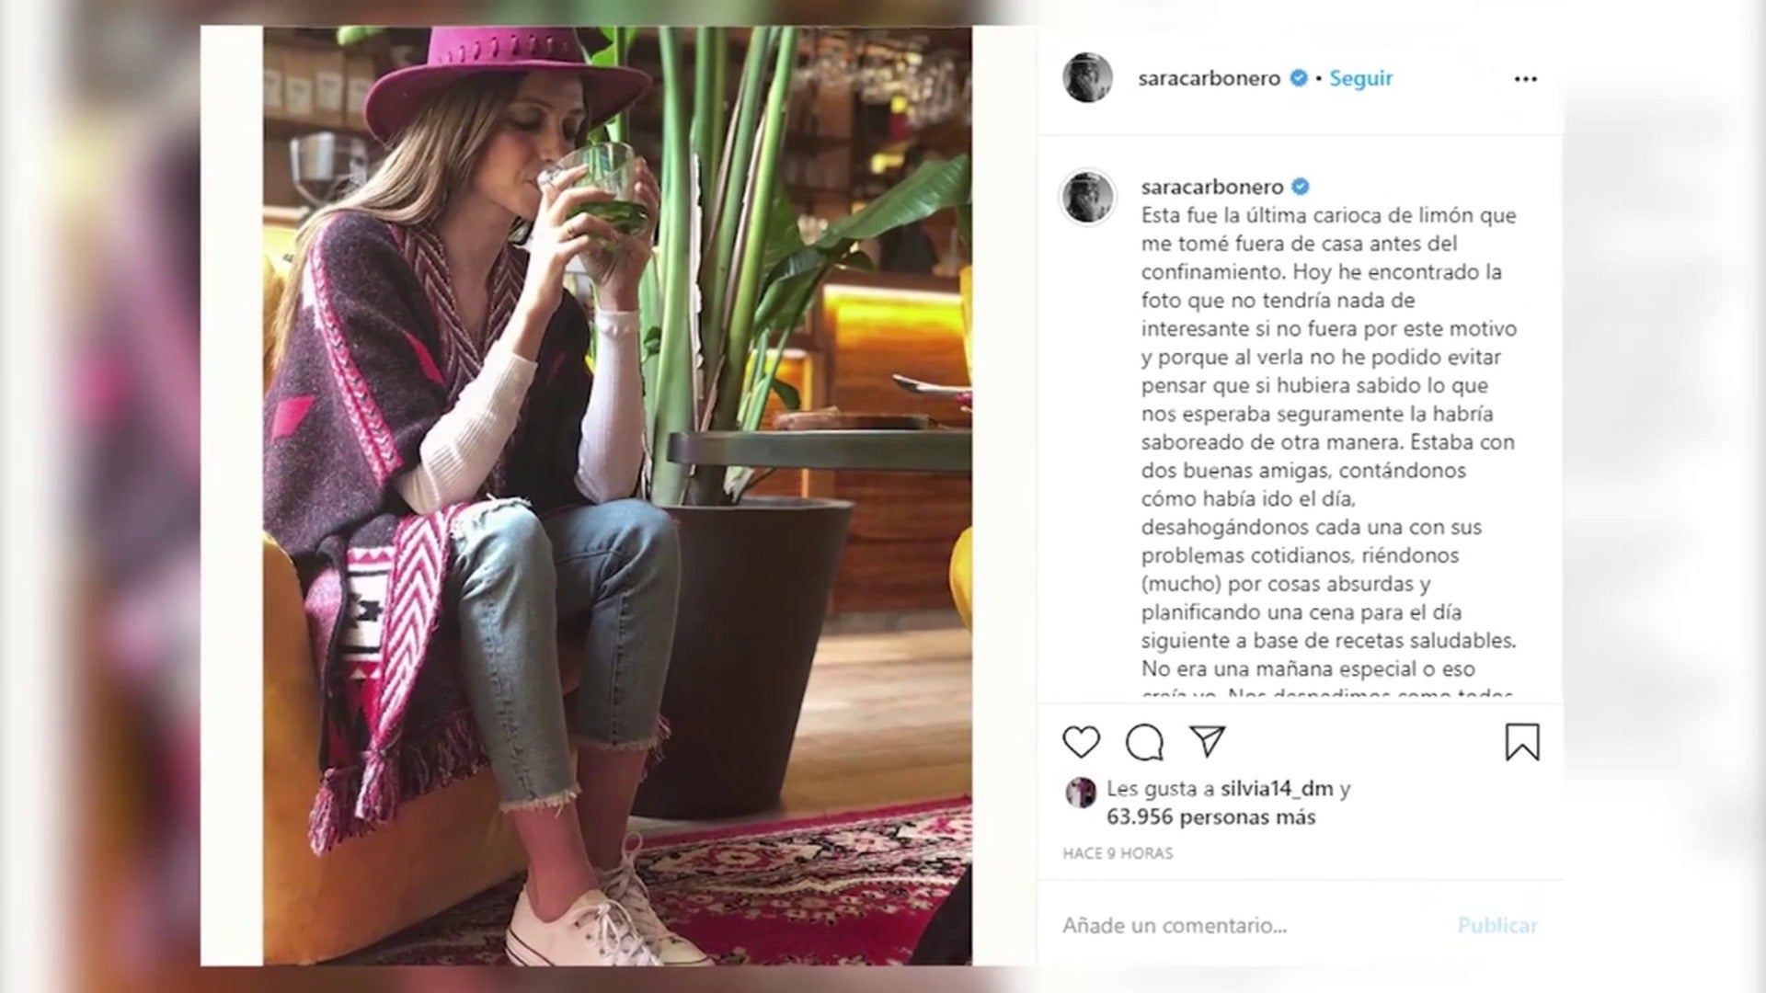The image size is (1766, 993).
Task: Click verified badge beside caption username
Action: [x=1301, y=187]
